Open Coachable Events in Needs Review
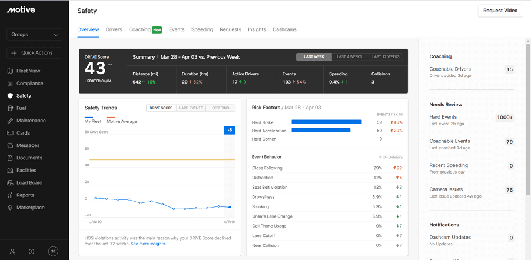Viewport: 531px width, 260px height. click(x=450, y=141)
